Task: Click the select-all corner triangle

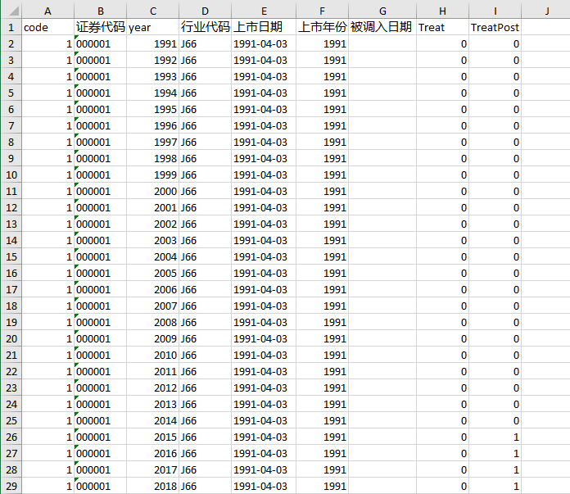Action: point(14,11)
